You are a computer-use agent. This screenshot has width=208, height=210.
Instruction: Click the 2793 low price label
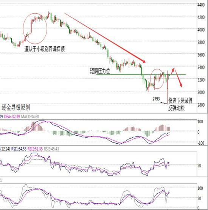(x=156, y=99)
